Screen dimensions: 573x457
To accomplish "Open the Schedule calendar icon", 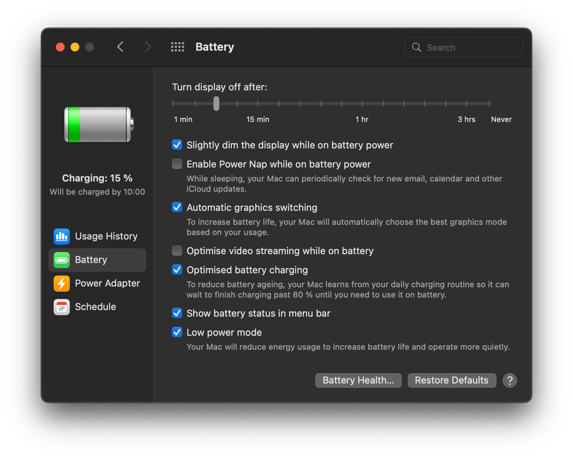I will (x=61, y=307).
